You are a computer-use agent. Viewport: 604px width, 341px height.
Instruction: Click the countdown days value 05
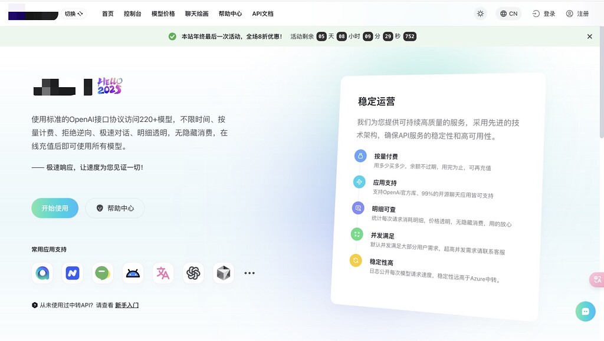[321, 37]
